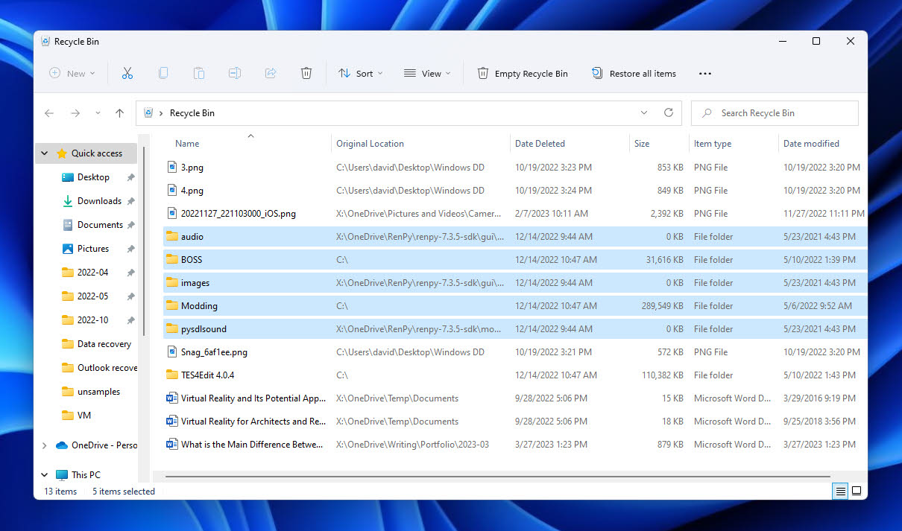
Task: Sort by the Size column header
Action: pyautogui.click(x=642, y=144)
